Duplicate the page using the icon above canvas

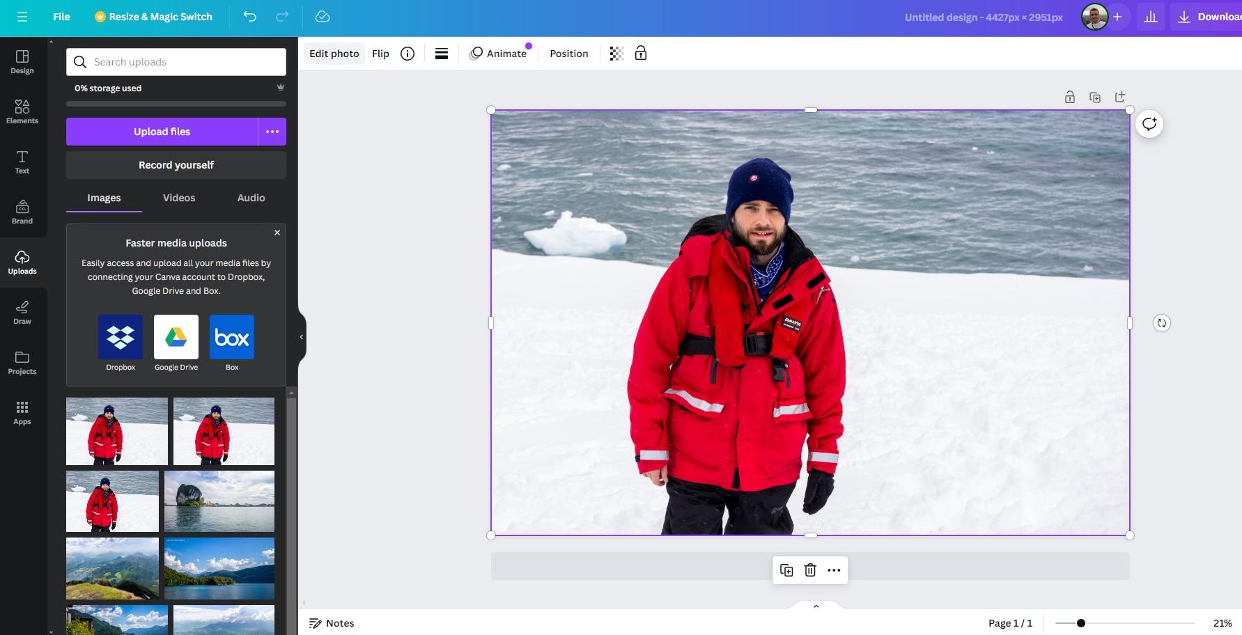(x=1095, y=97)
